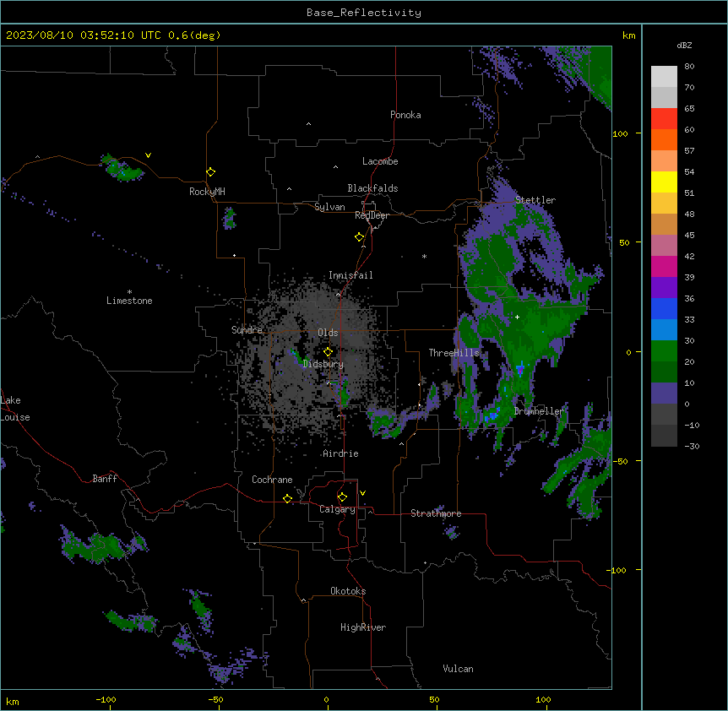The height and width of the screenshot is (711, 728).
Task: Click the RedDeer city label
Action: click(372, 215)
